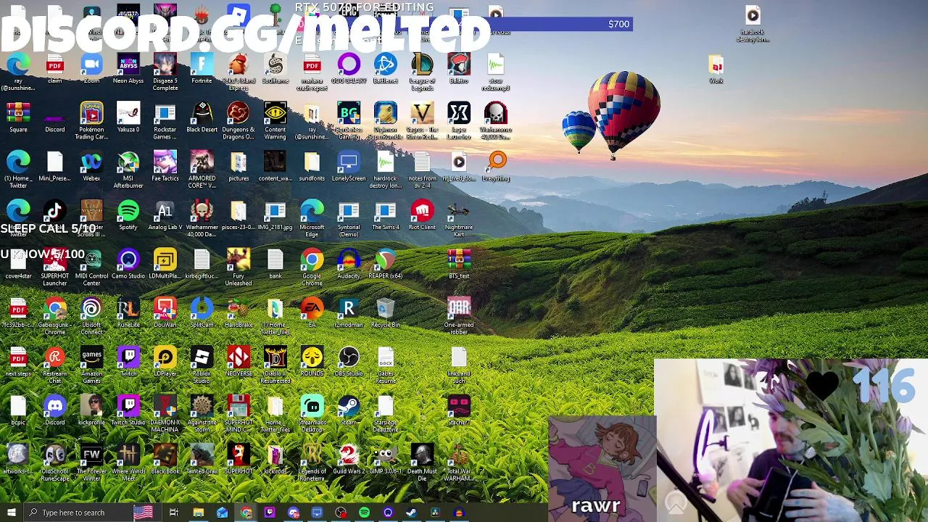This screenshot has width=928, height=522.
Task: Open the Diablo II Resurrected shortcut
Action: [275, 364]
